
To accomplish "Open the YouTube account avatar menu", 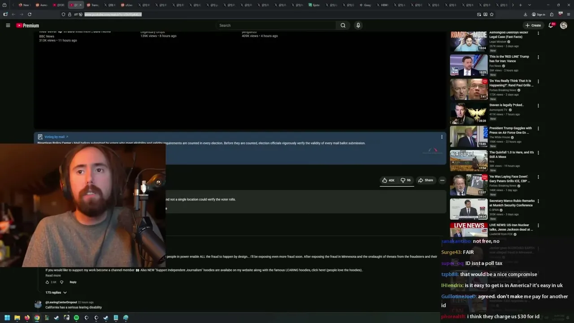I will [x=564, y=26].
